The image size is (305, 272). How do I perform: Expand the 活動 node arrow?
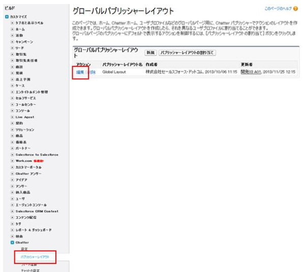click(12, 36)
